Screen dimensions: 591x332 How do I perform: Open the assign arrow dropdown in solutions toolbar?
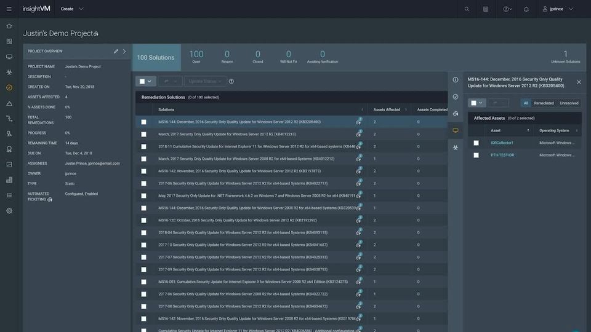point(170,81)
